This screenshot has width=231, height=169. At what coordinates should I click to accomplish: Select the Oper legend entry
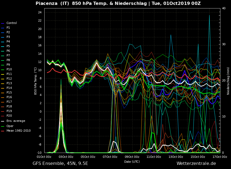[x=10, y=126]
